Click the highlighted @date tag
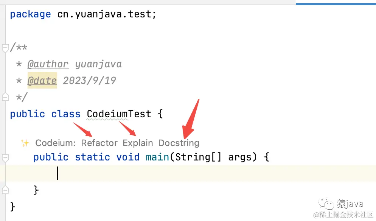 tap(42, 81)
